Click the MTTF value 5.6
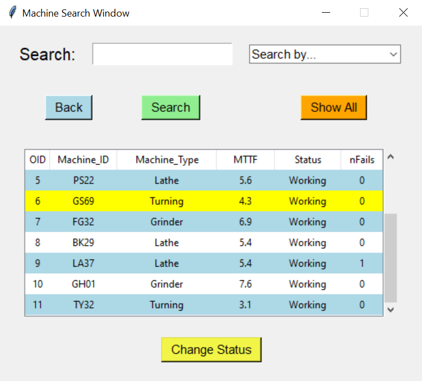422x381 pixels. click(246, 180)
